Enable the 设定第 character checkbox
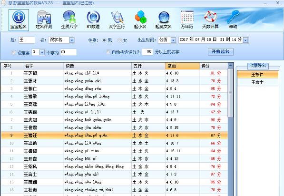The width and height of the screenshot is (284, 196). click(x=13, y=52)
